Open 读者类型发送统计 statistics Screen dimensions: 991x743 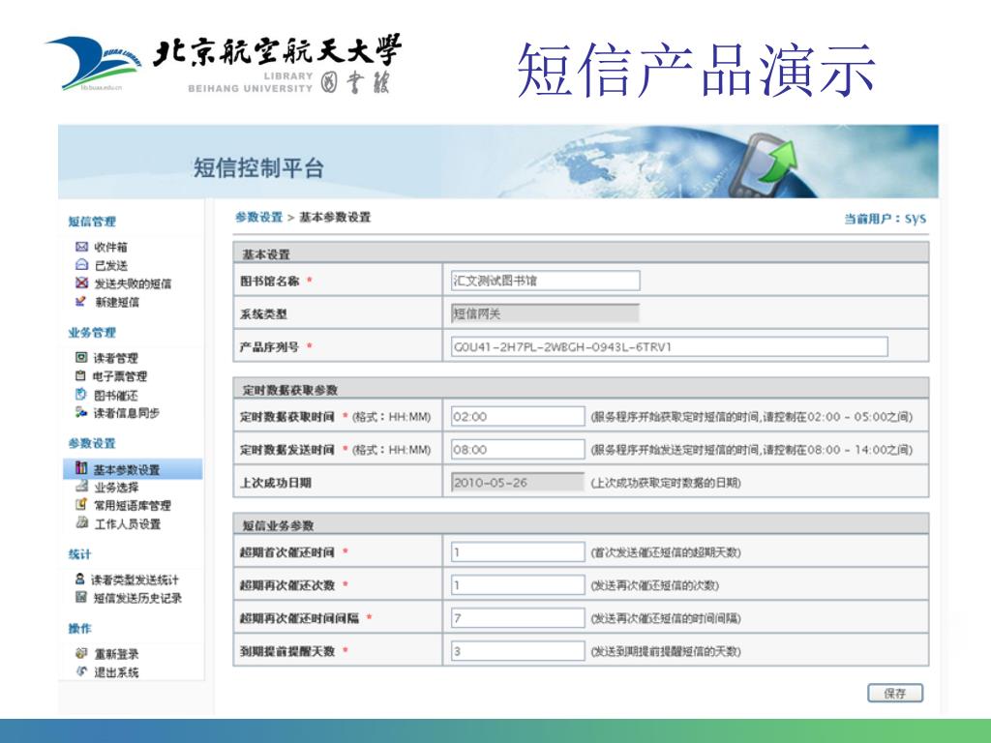click(x=135, y=580)
